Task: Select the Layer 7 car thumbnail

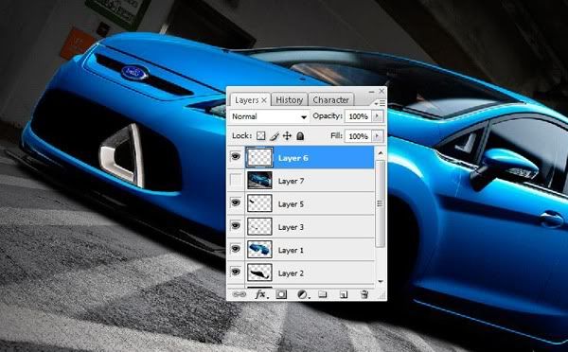Action: 259,181
